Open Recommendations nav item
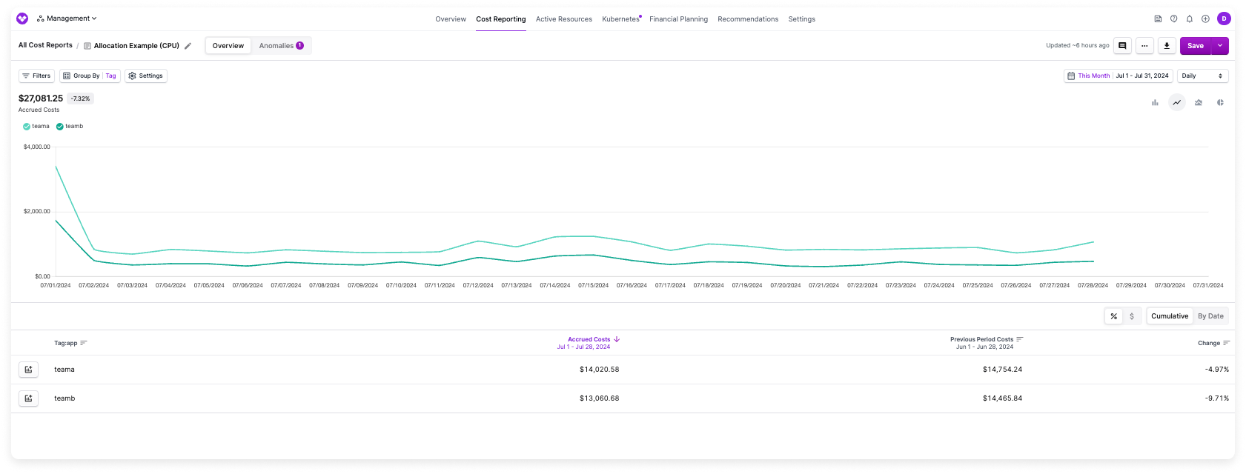 pos(748,19)
